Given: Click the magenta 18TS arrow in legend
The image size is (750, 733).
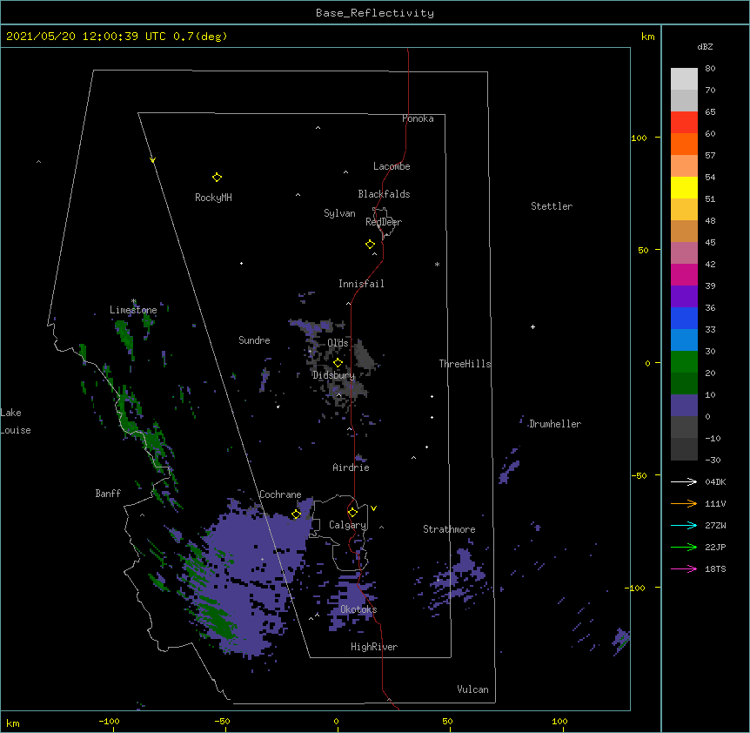Looking at the screenshot, I should (684, 568).
